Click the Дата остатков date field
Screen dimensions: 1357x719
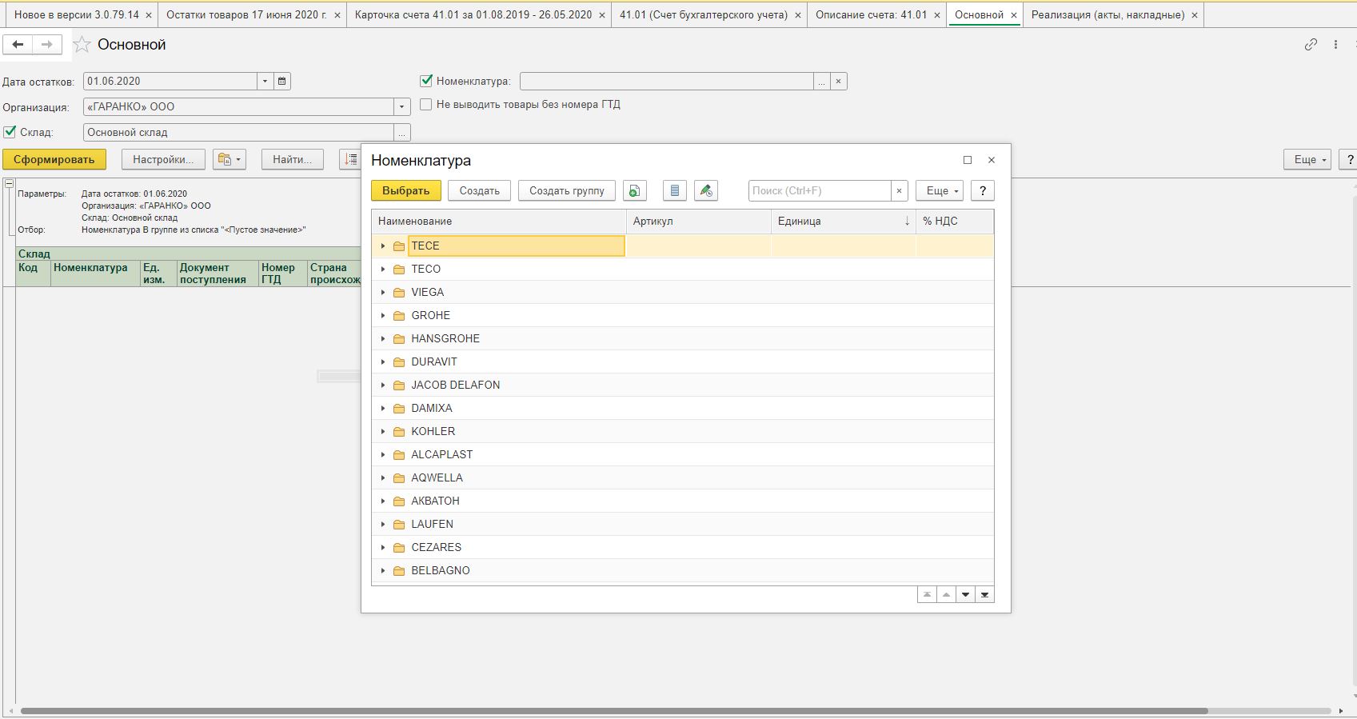point(170,81)
